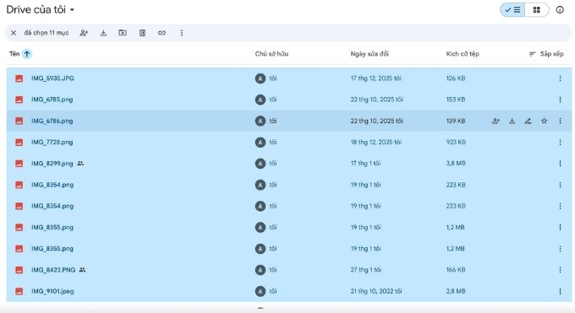Image resolution: width=575 pixels, height=313 pixels.
Task: Sort by the Tên column header
Action: 14,54
